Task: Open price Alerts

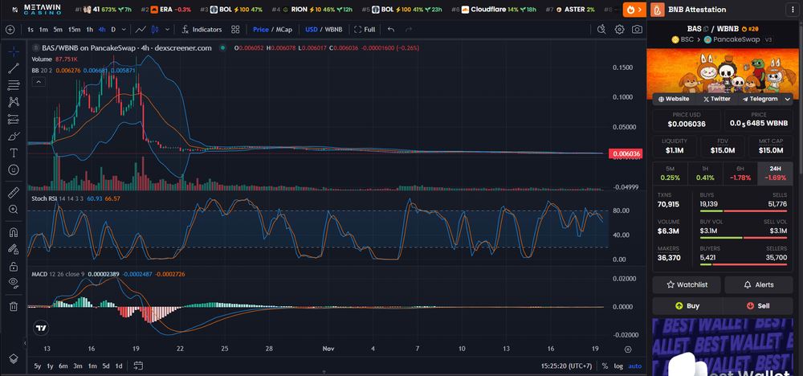Action: (x=759, y=285)
